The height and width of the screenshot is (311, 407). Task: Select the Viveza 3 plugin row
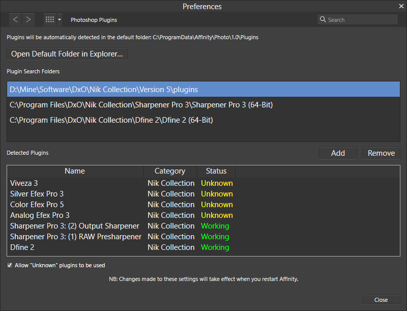(x=203, y=183)
